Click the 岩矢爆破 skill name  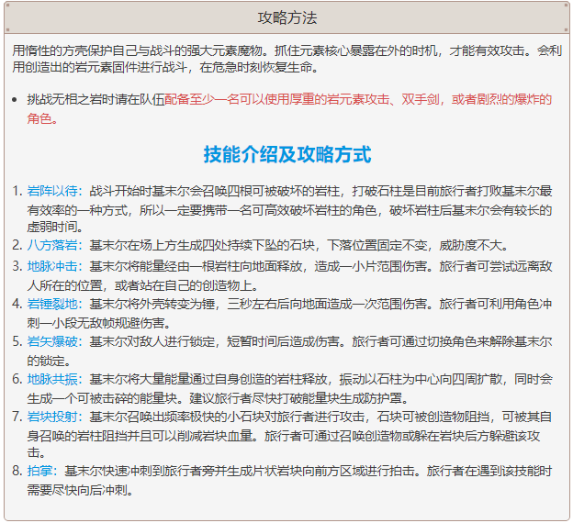click(x=52, y=340)
